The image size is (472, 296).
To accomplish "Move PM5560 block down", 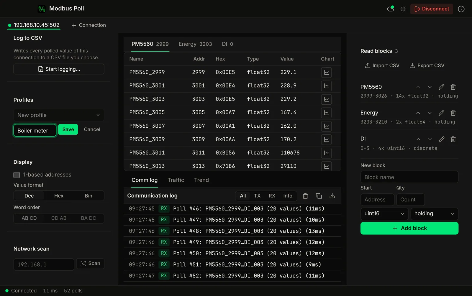I will pyautogui.click(x=430, y=87).
